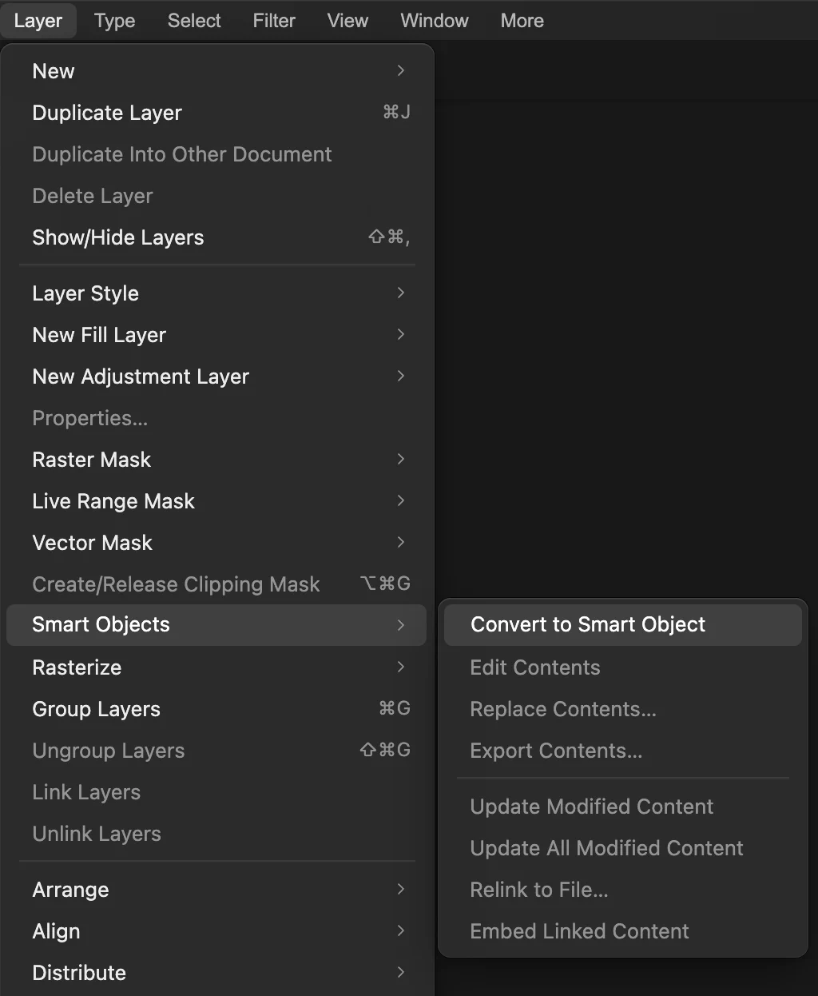Click Delete Layer
Screen dimensions: 818x996
(x=216, y=196)
